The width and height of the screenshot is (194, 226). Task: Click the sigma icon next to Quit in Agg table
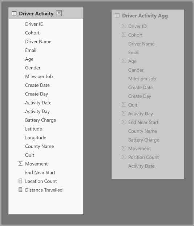(x=124, y=104)
